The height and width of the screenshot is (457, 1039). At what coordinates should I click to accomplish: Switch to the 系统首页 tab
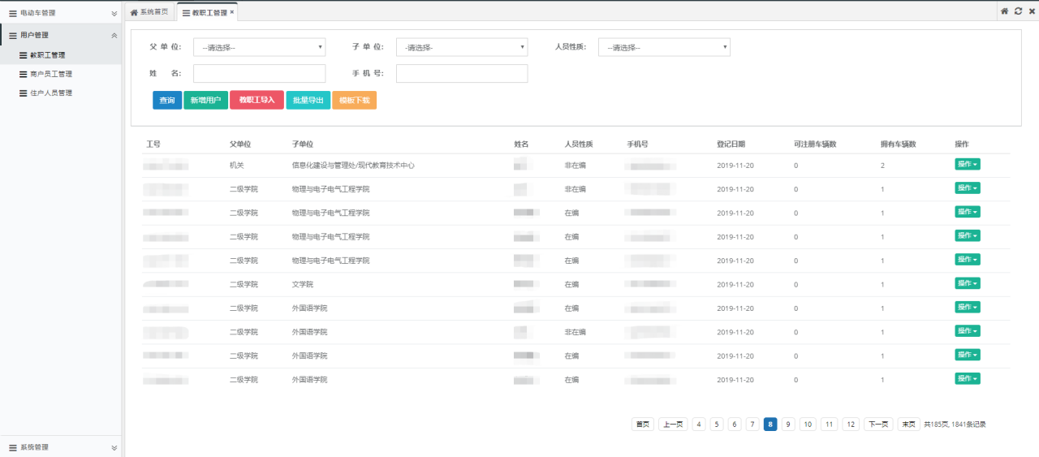pos(149,12)
